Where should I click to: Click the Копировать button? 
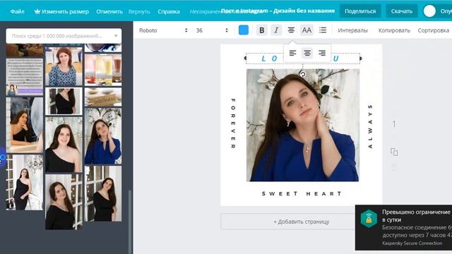tap(394, 30)
